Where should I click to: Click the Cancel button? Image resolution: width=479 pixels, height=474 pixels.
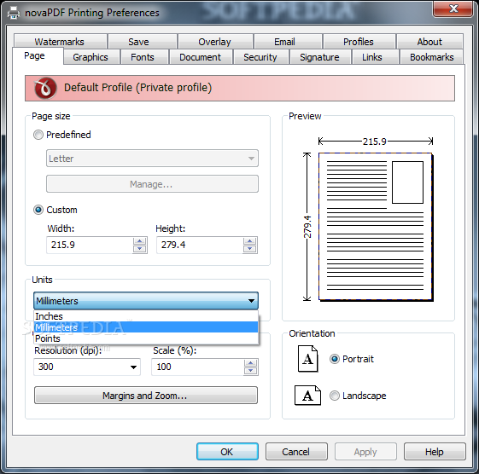[296, 452]
